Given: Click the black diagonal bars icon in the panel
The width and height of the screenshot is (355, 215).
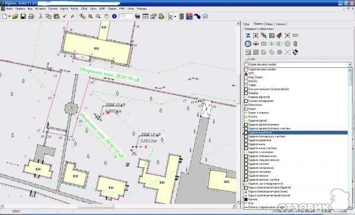Looking at the screenshot, I should [x=295, y=52].
